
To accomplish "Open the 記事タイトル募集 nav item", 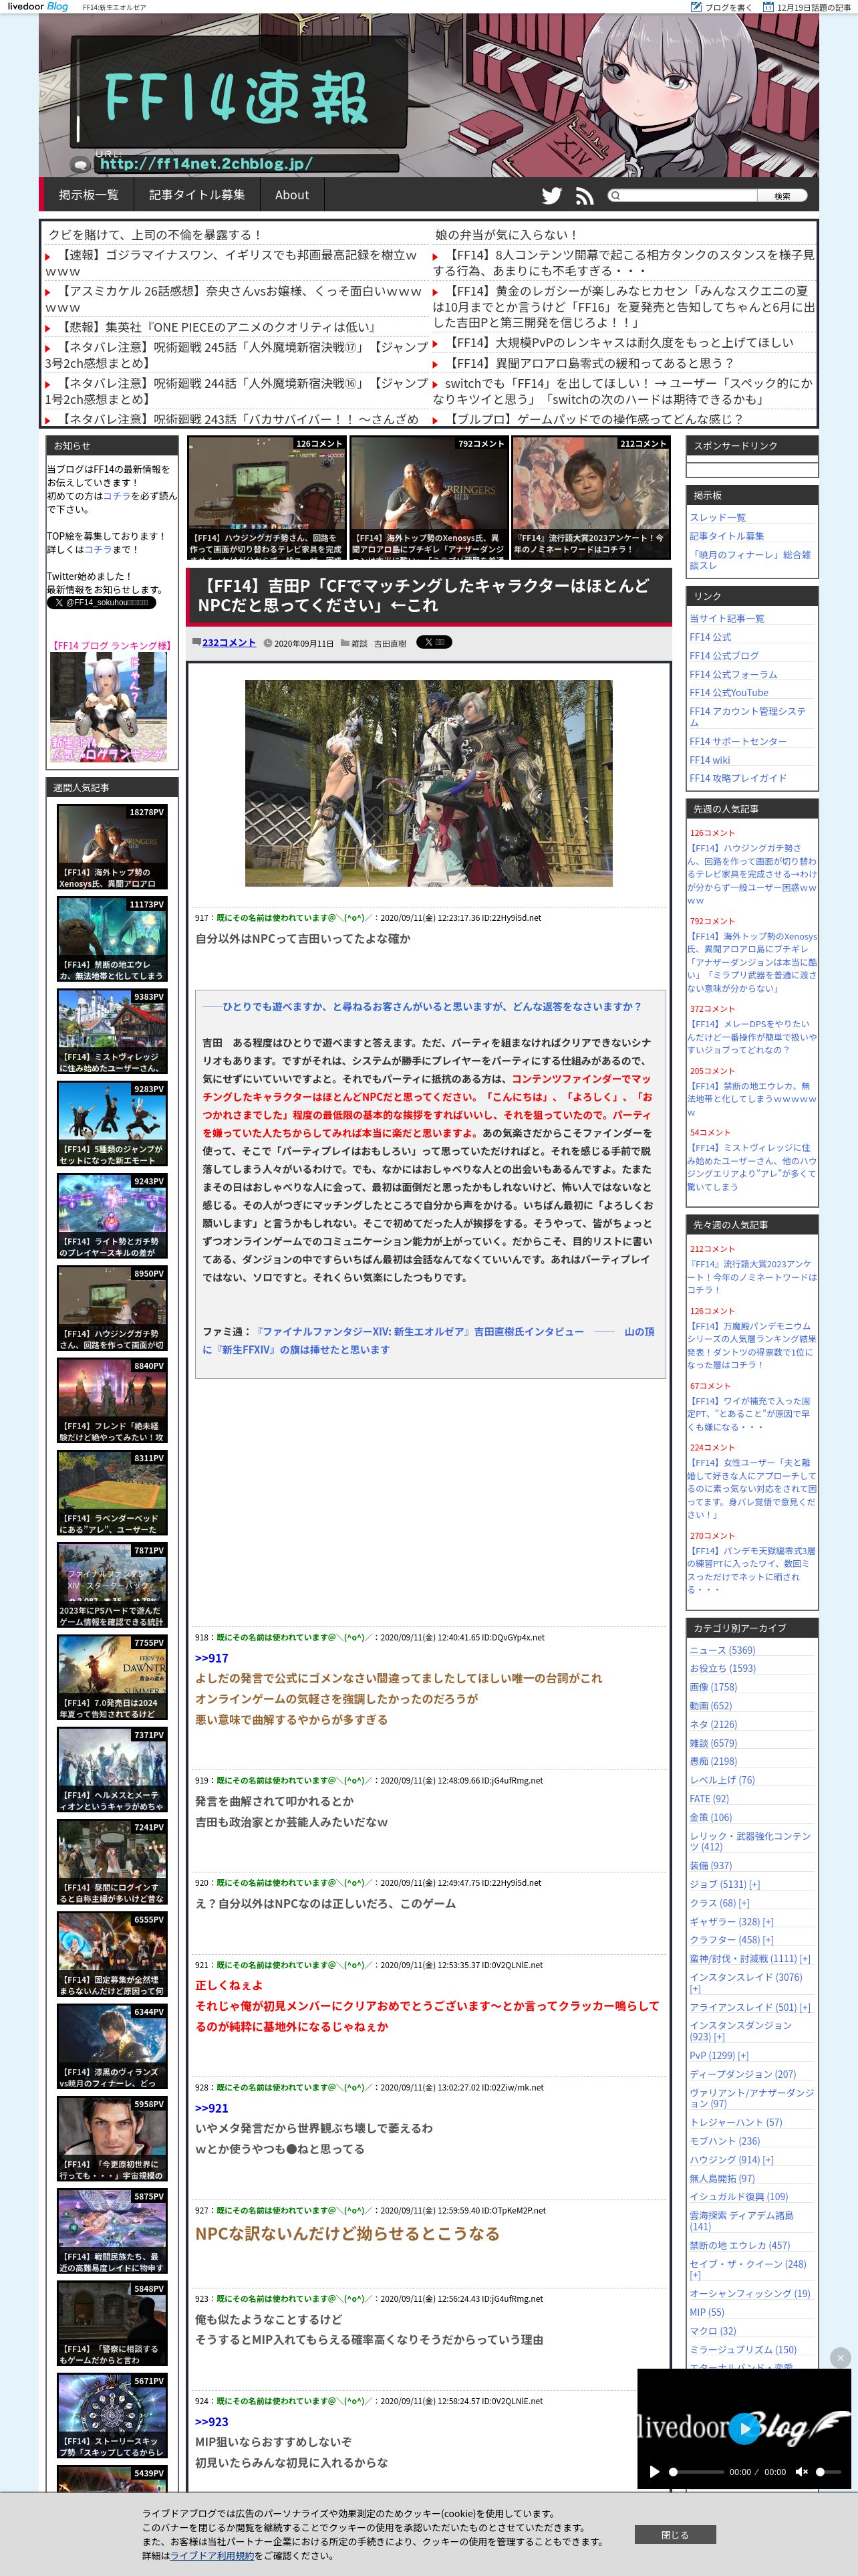I will pos(196,195).
